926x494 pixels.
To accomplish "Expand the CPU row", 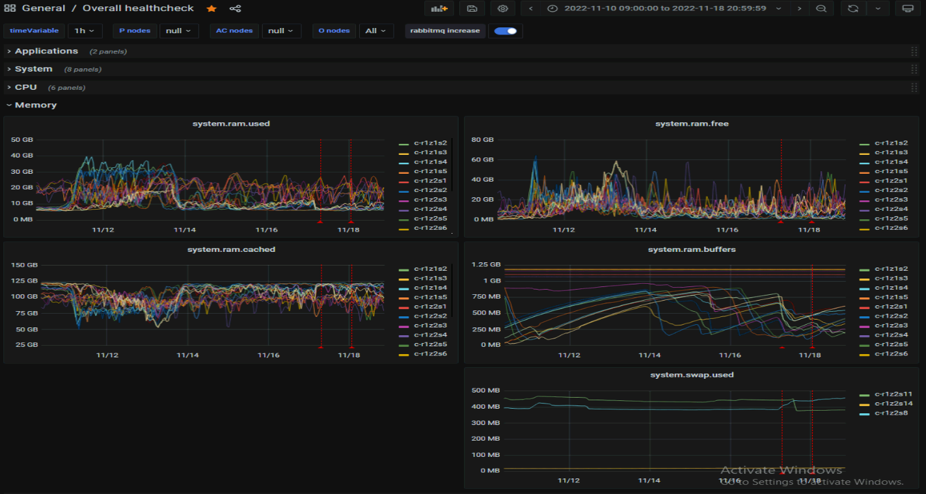I will point(26,87).
